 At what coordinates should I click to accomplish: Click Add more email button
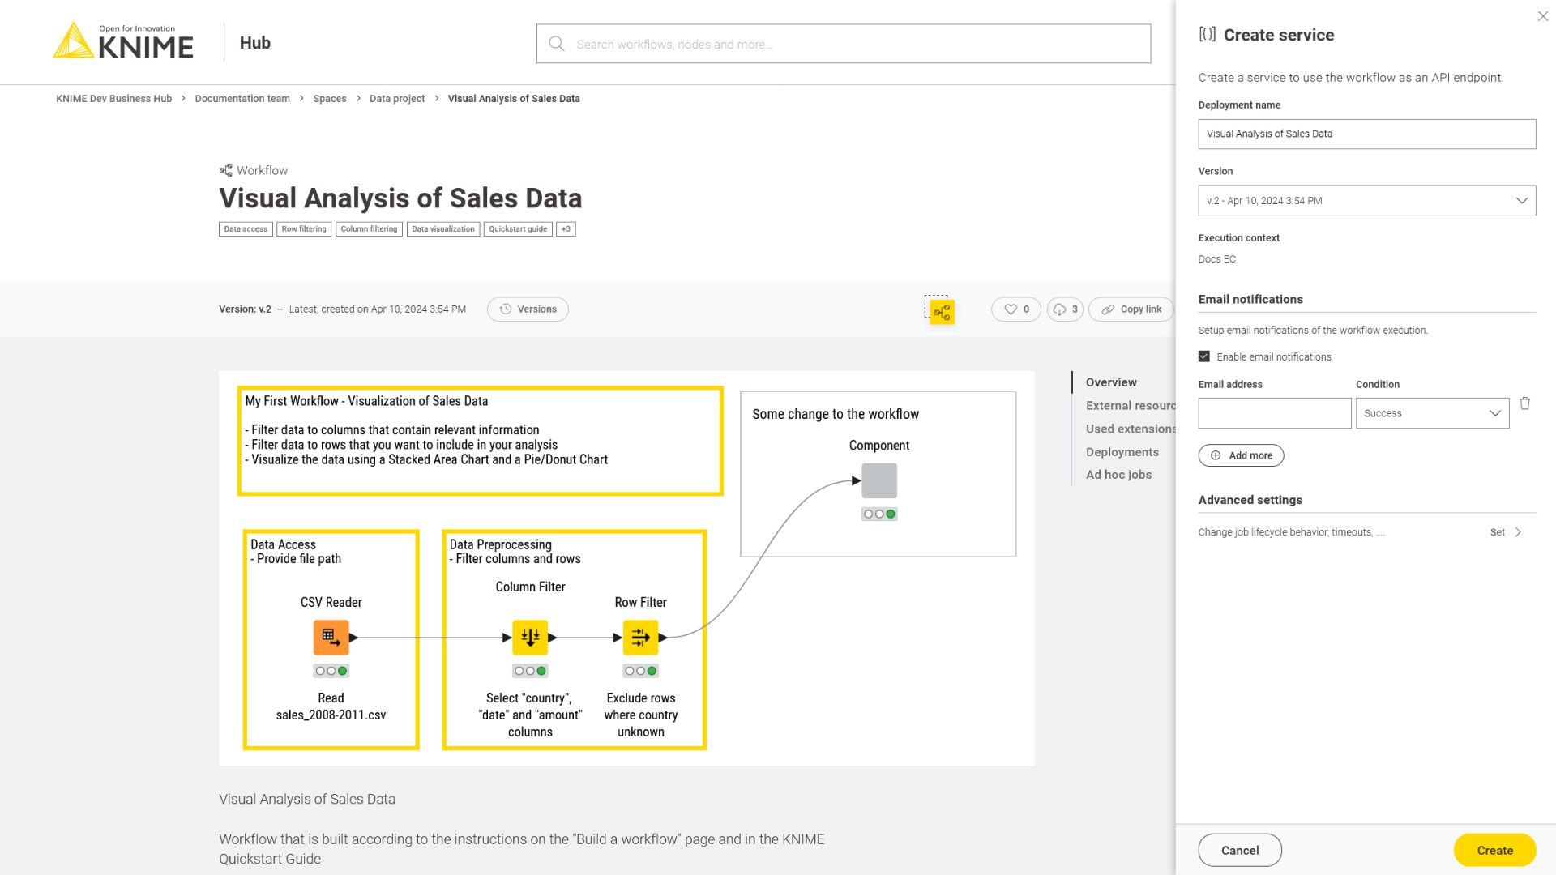[x=1241, y=455]
